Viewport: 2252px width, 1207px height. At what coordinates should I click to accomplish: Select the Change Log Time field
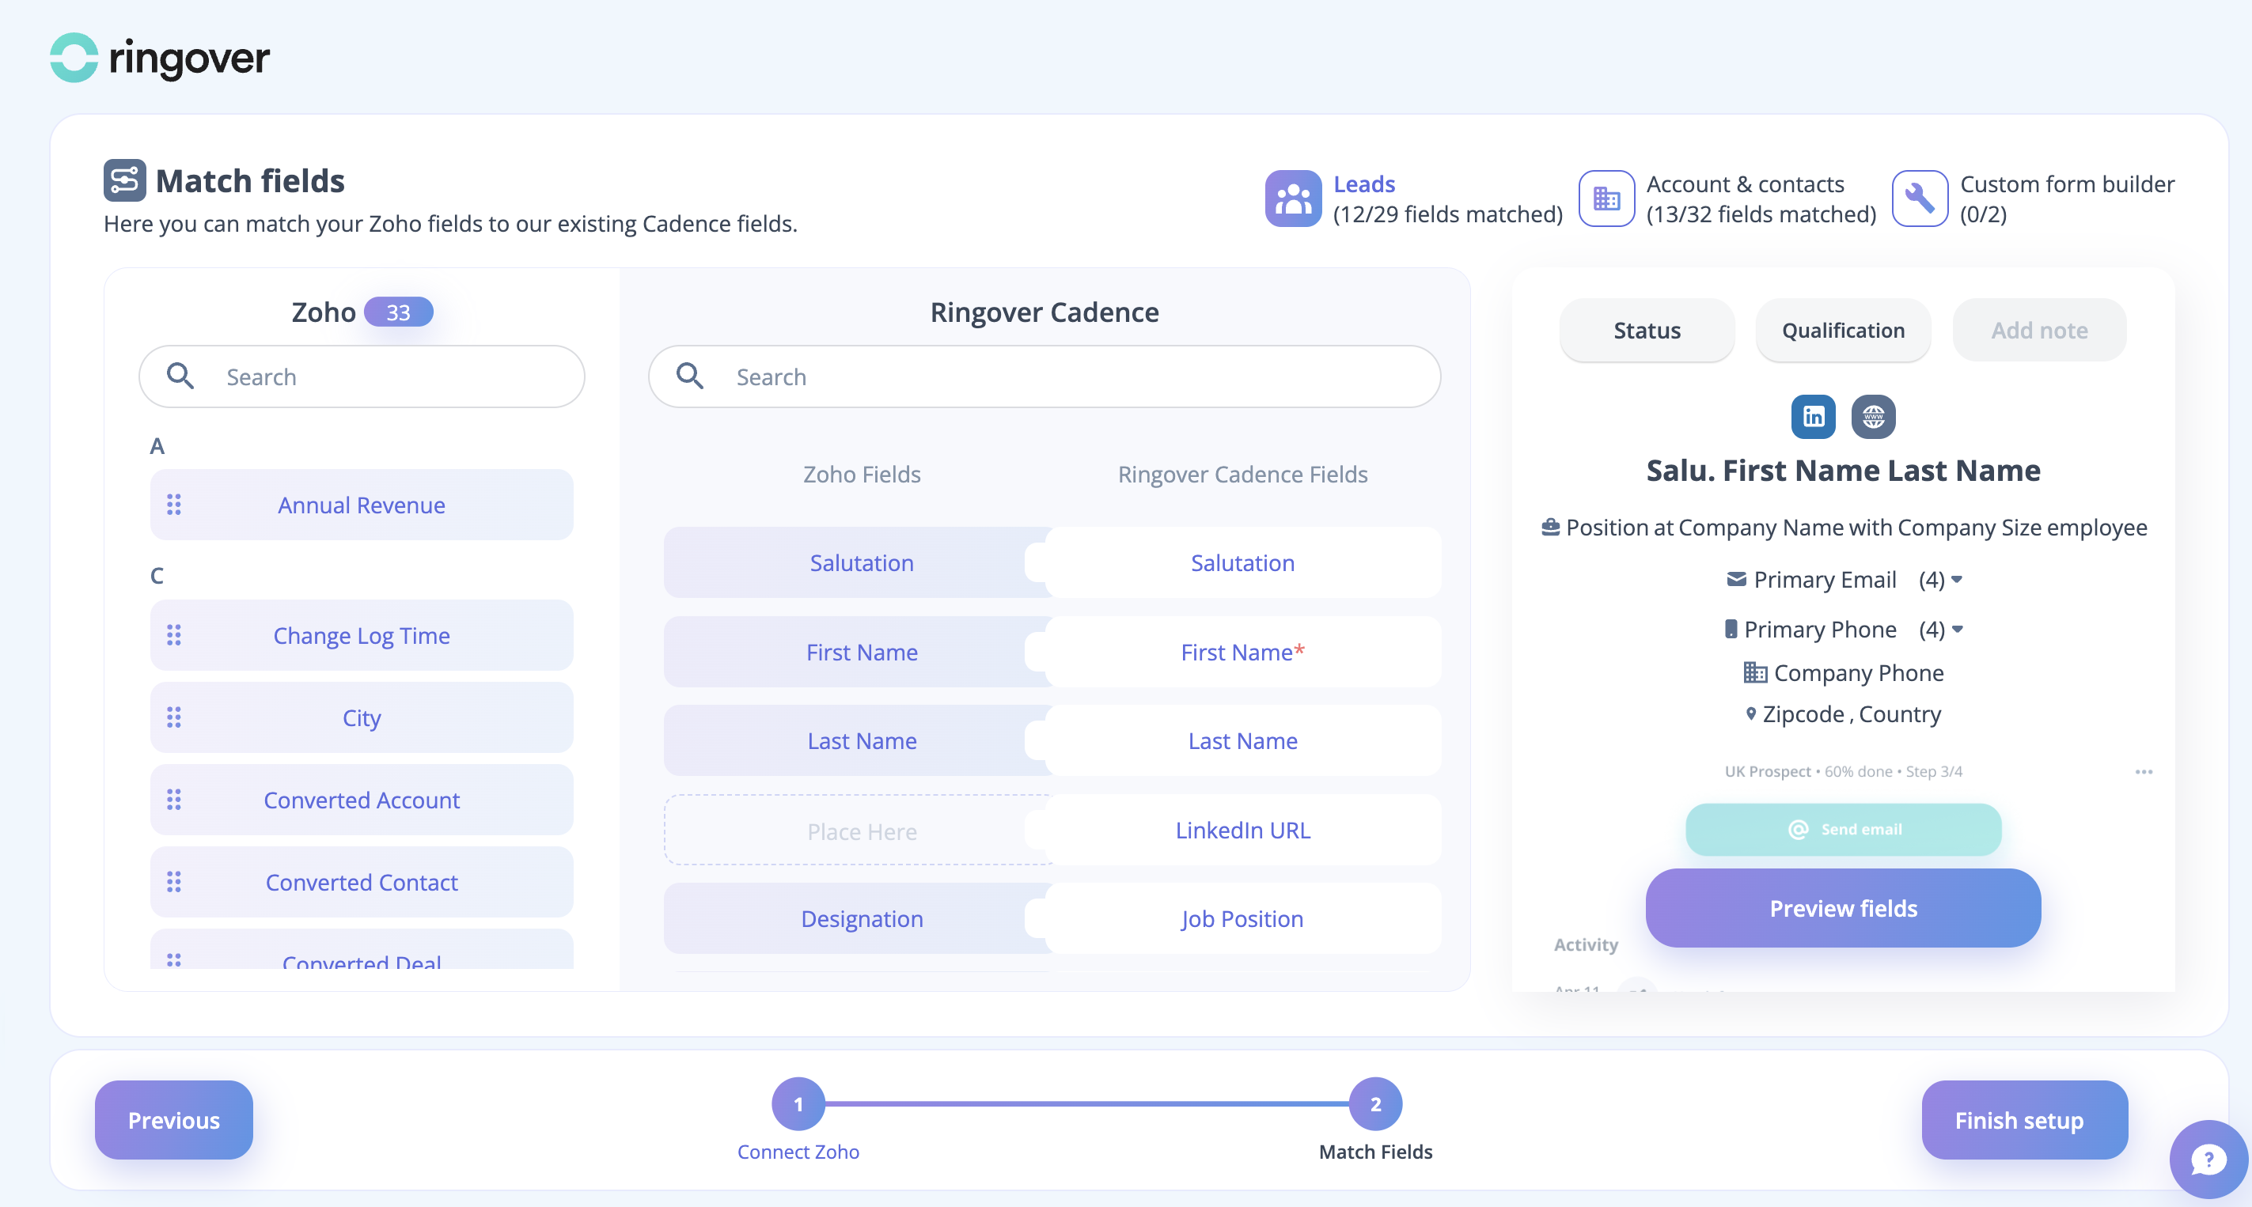coord(362,634)
